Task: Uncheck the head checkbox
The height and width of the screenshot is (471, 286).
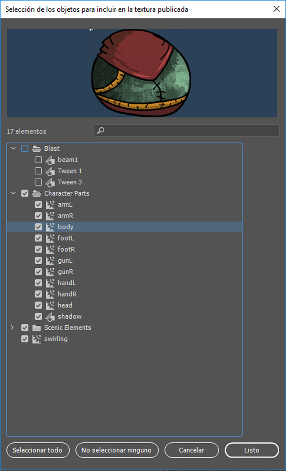Action: click(x=38, y=305)
